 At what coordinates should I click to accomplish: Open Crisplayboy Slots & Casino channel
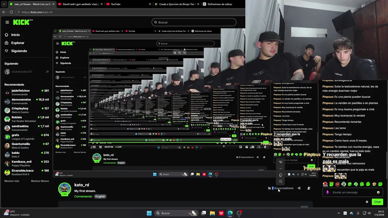pos(27,110)
